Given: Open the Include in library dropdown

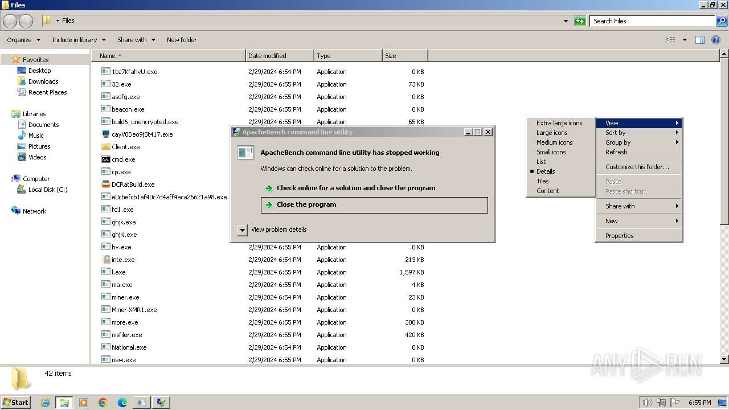Looking at the screenshot, I should 79,40.
